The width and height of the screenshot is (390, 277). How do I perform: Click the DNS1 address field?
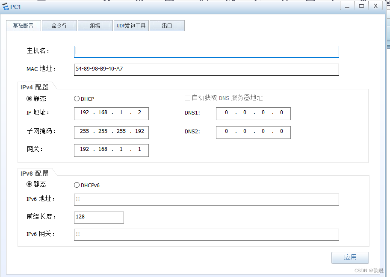pyautogui.click(x=253, y=113)
